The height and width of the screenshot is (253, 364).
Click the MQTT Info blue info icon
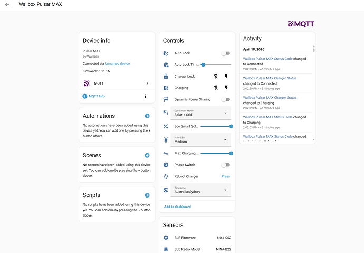coord(85,96)
